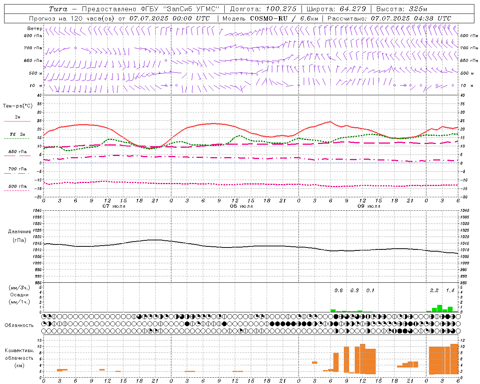This screenshot has height=384, width=480.
Task: Click the (км) unit label
Action: tap(19, 365)
